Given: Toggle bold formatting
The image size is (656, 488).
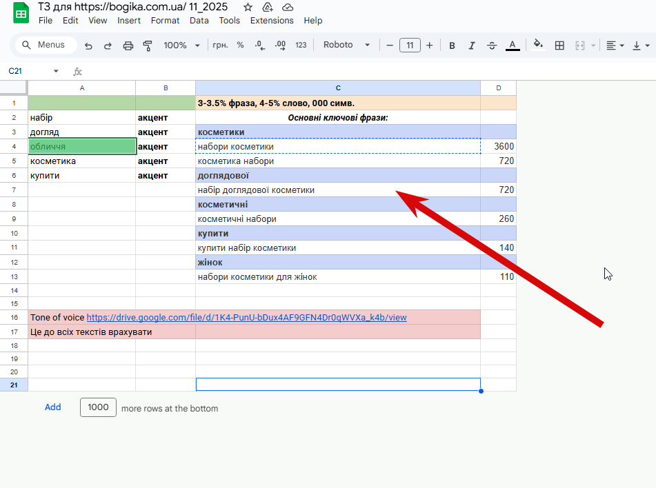Looking at the screenshot, I should coord(452,45).
